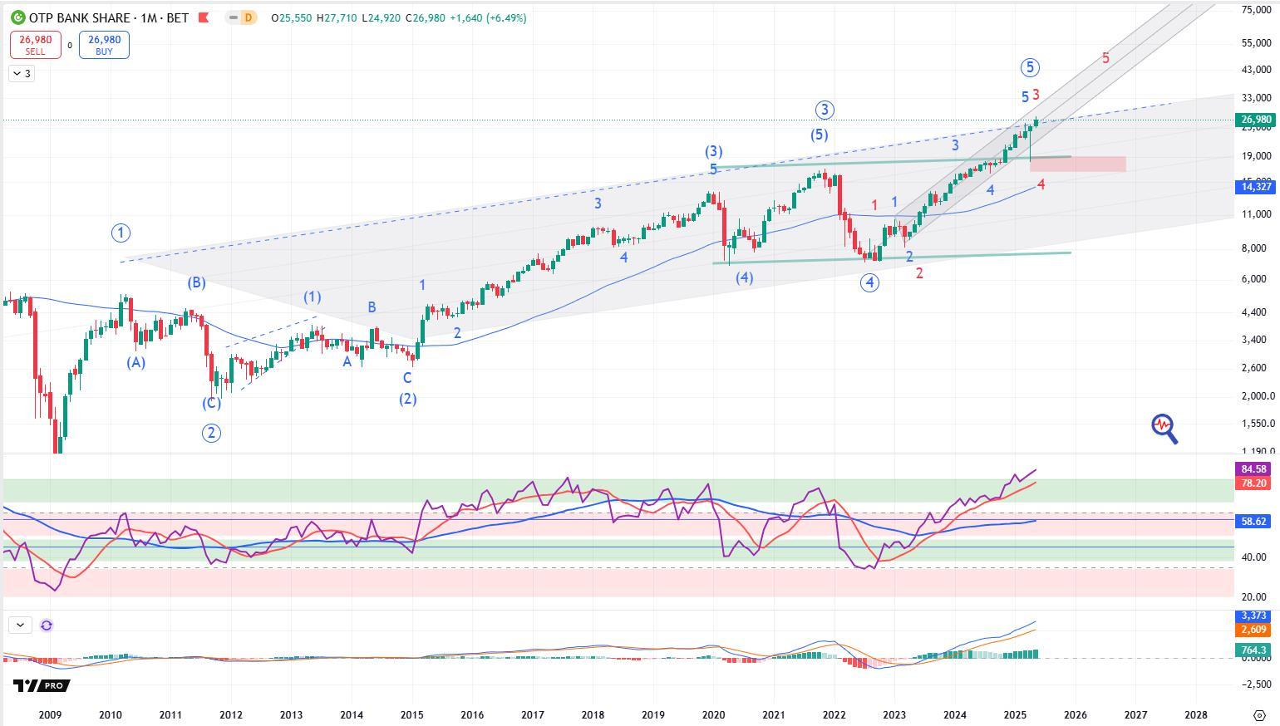This screenshot has width=1280, height=726.
Task: Select the (C) wave label
Action: [x=211, y=403]
